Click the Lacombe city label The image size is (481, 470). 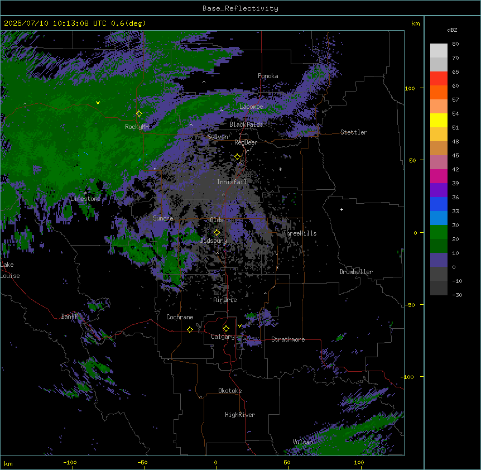pos(251,107)
